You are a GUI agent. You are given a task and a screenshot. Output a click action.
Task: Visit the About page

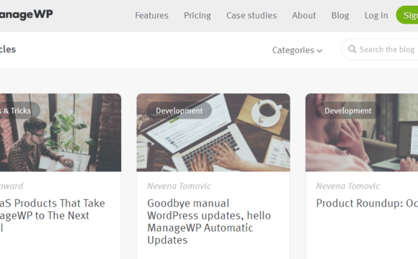pos(303,15)
